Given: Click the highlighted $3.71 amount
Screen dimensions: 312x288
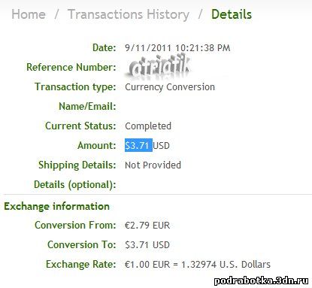Looking at the screenshot, I should click(138, 145).
